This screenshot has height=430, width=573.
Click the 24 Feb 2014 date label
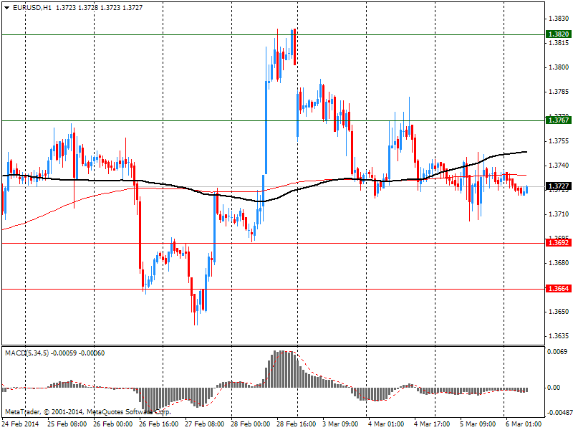point(21,424)
